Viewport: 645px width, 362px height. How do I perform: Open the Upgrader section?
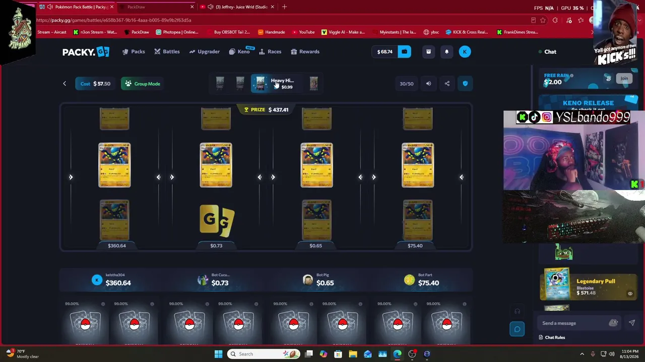(x=204, y=51)
